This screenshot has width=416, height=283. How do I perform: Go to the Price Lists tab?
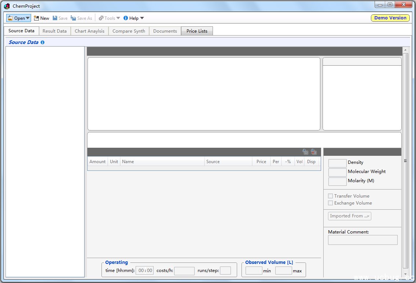click(197, 31)
